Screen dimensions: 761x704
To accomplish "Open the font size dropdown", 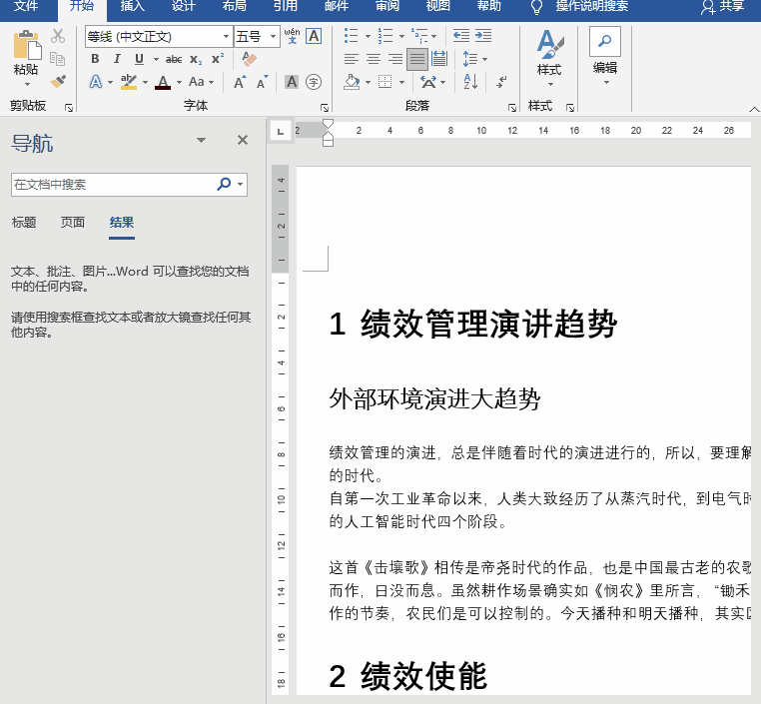I will coord(274,37).
